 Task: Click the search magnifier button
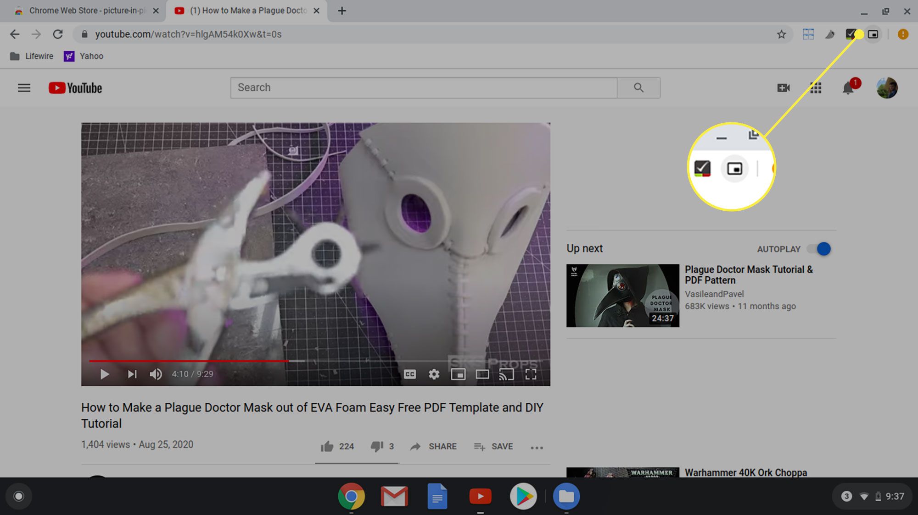coord(638,88)
